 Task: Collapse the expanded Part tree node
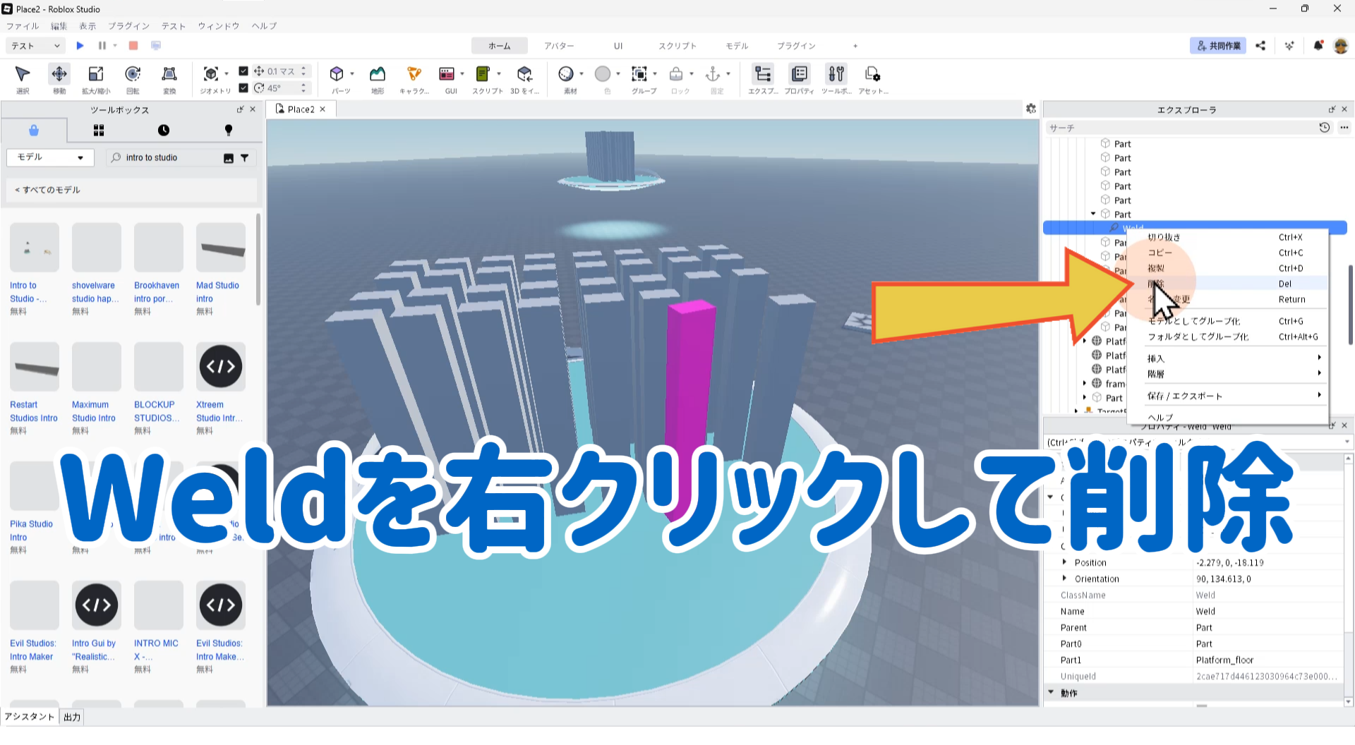[x=1093, y=214]
